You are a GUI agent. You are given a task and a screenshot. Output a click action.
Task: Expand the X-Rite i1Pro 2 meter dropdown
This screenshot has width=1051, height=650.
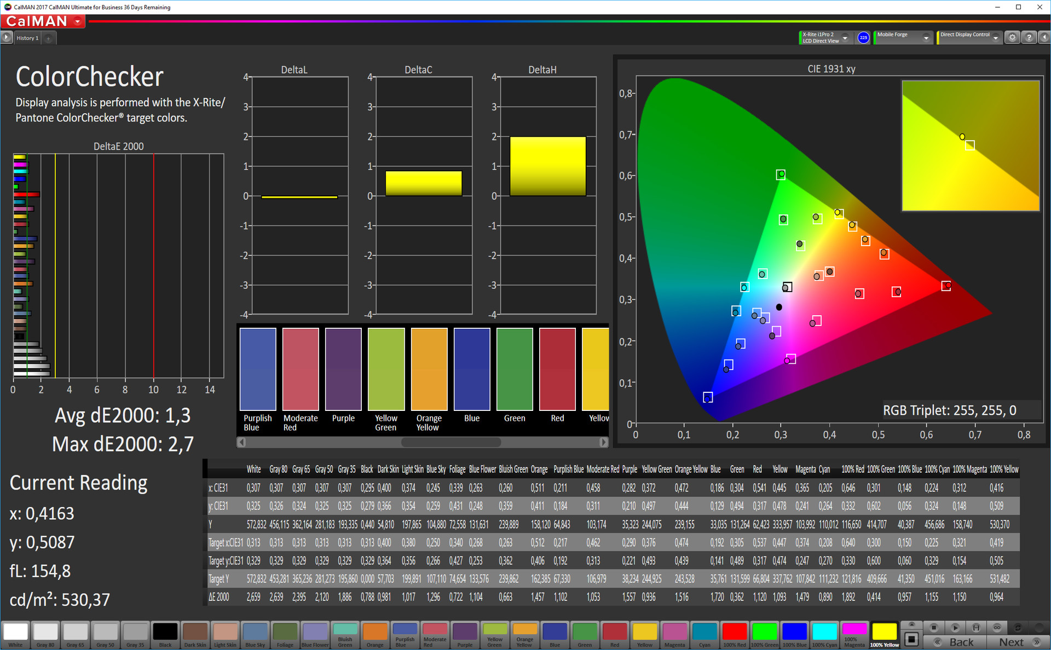845,38
